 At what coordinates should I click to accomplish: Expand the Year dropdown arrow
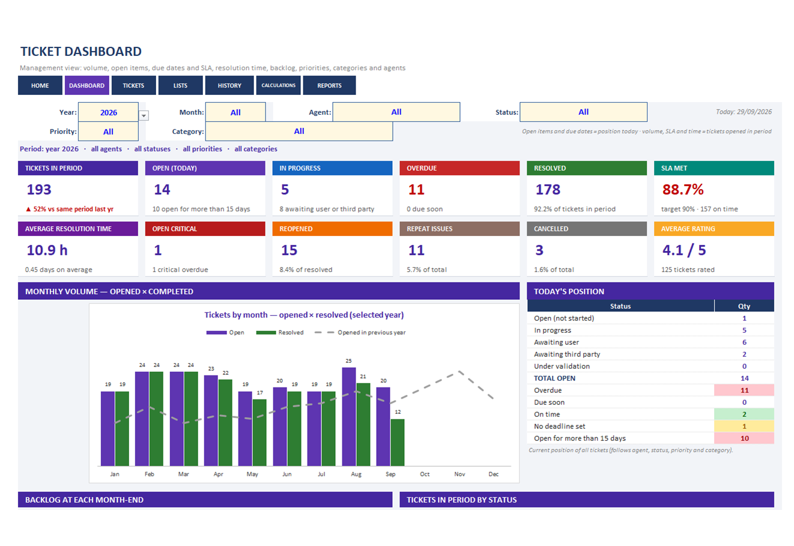144,115
